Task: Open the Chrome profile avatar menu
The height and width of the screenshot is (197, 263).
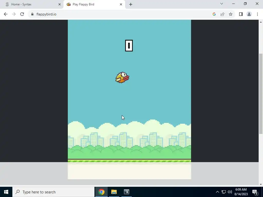Action: pyautogui.click(x=249, y=14)
